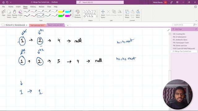Viewport: 198px width, 111px height.
Task: Open the Eraser options dropdown arrow
Action: pos(20,17)
